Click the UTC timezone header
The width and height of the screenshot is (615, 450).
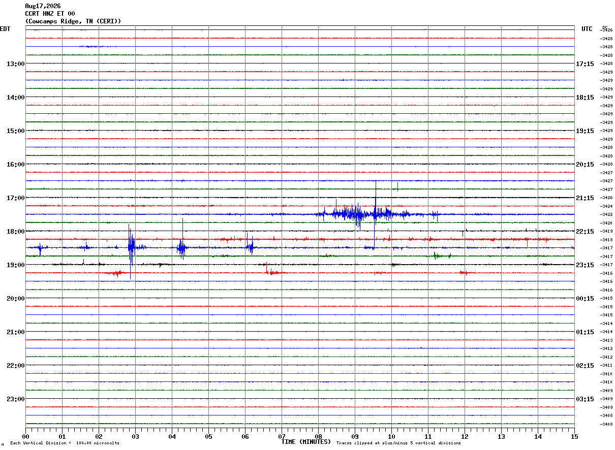pos(587,29)
